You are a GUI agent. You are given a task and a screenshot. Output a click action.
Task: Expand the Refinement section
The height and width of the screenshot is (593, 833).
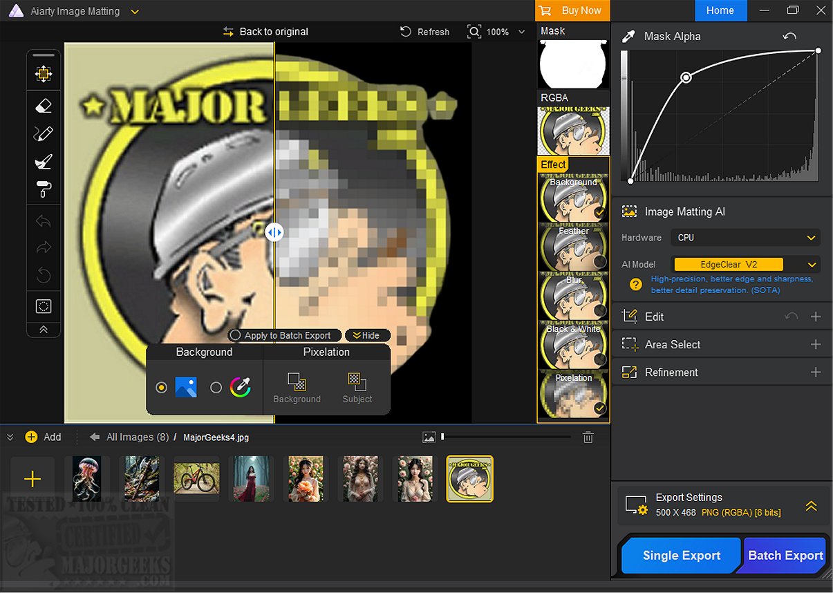pos(815,373)
